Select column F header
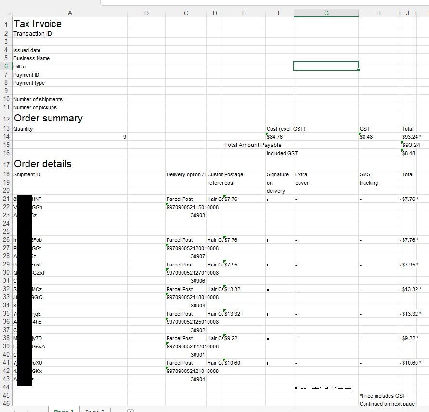The height and width of the screenshot is (412, 429). tap(279, 13)
